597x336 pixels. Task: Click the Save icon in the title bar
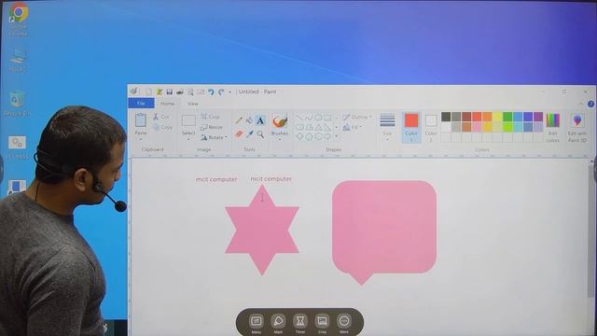pos(170,91)
